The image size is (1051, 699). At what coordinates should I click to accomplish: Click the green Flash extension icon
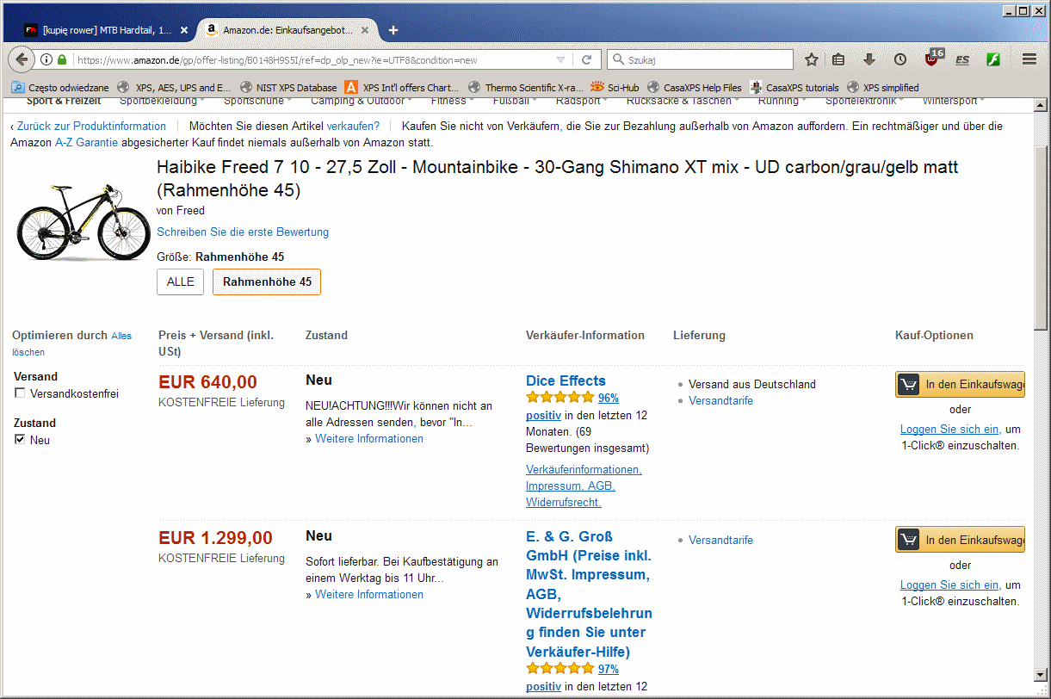coord(992,59)
